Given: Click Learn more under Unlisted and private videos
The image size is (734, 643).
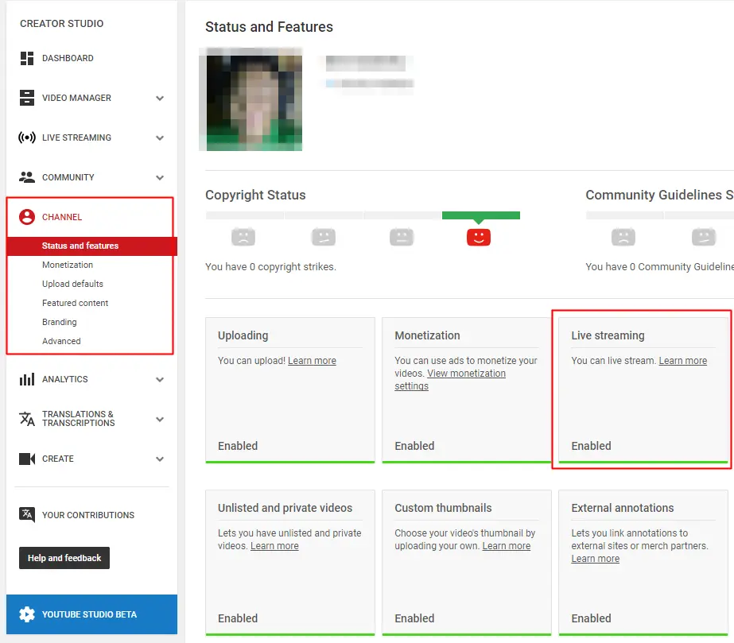Looking at the screenshot, I should (x=274, y=546).
